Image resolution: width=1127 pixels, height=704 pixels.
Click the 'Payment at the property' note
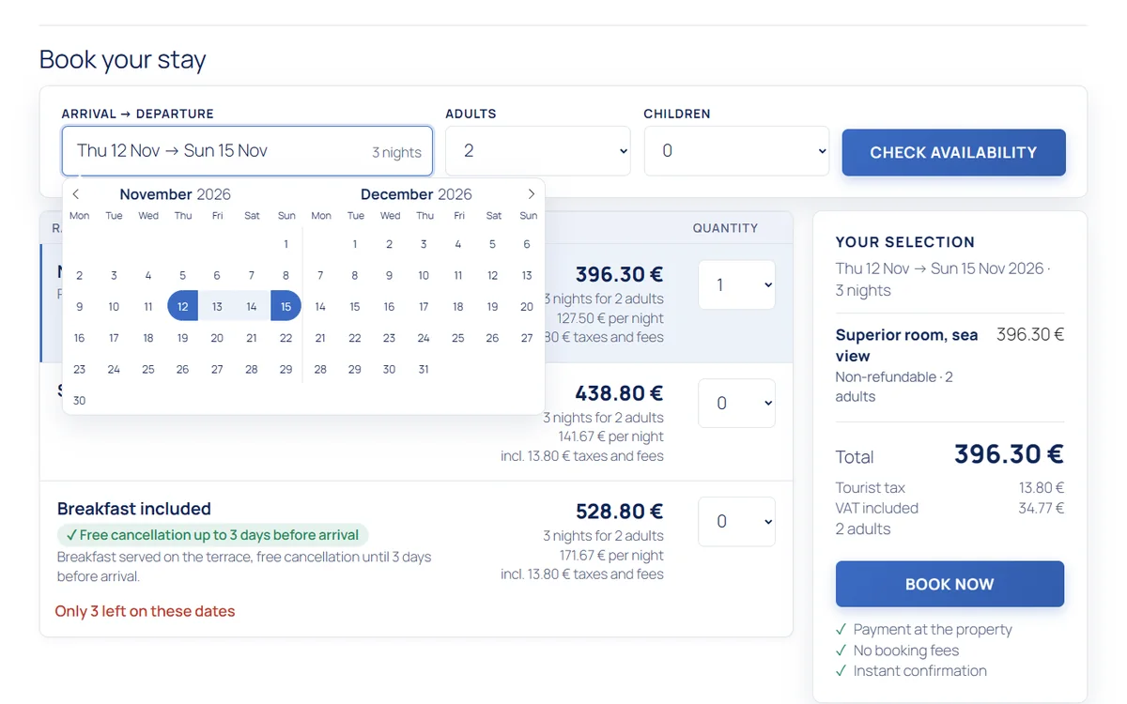tap(933, 629)
